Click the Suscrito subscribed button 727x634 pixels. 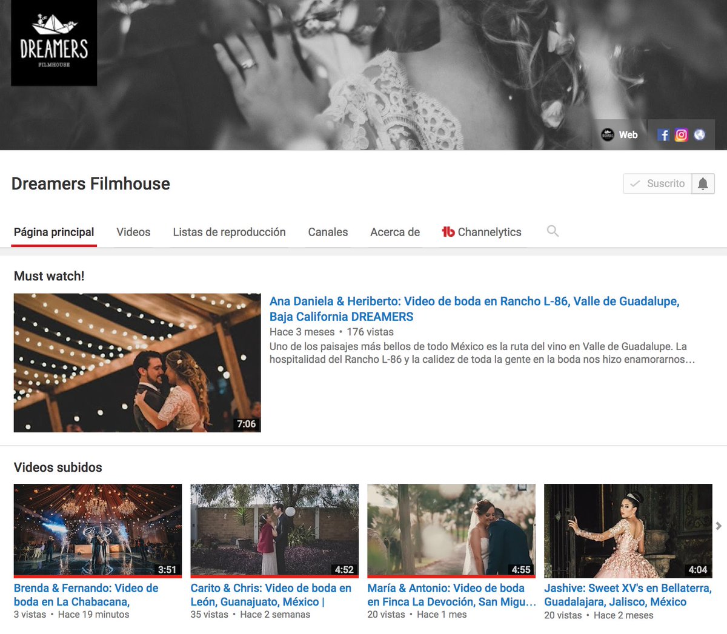coord(657,183)
